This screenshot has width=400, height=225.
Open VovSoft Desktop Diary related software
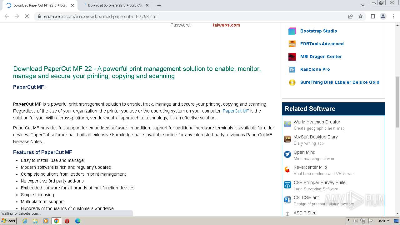[316, 137]
